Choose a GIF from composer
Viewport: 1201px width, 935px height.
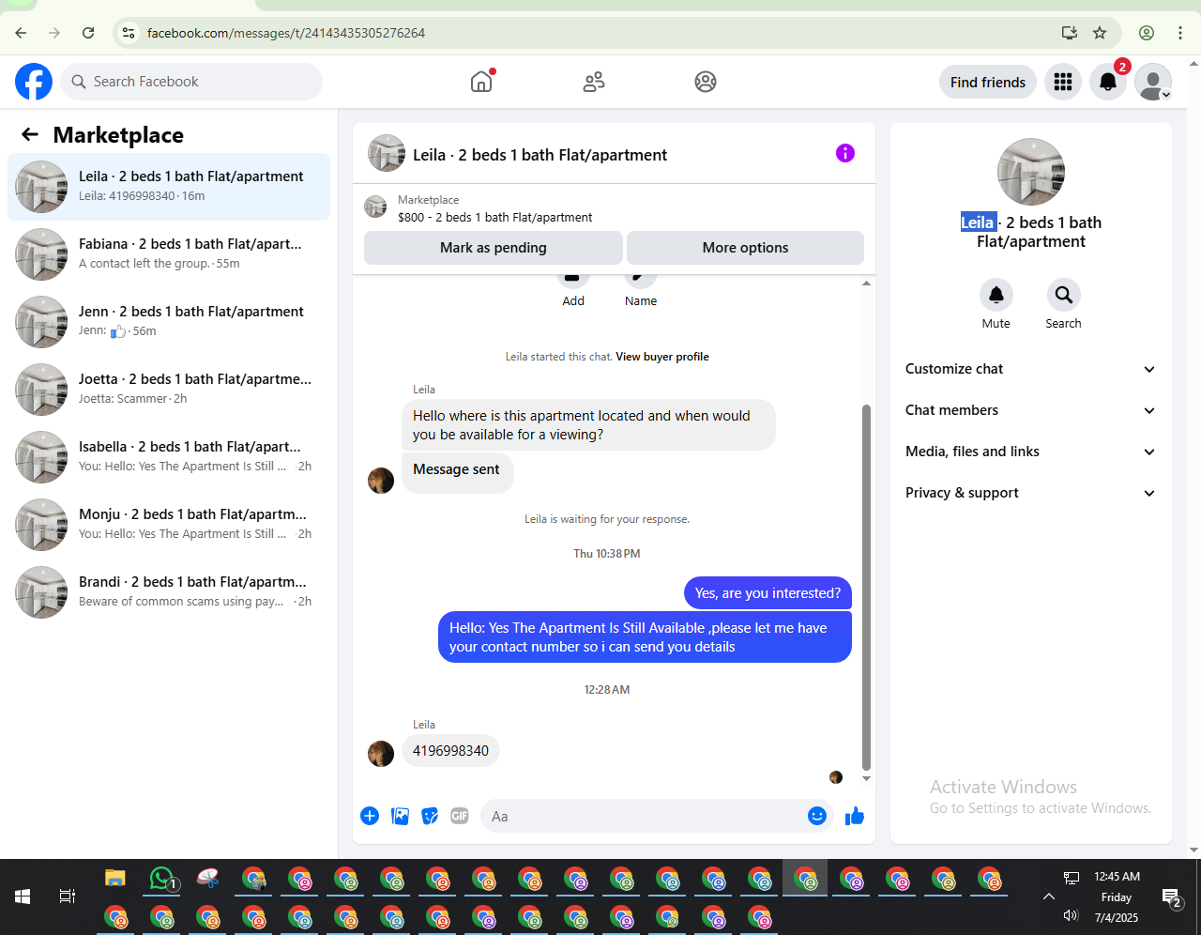click(x=460, y=816)
